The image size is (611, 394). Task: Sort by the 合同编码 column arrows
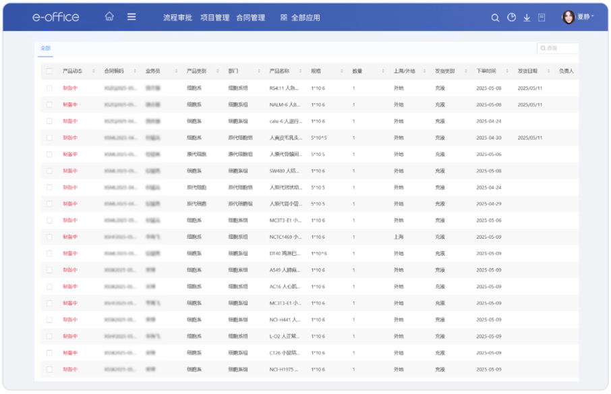[135, 71]
